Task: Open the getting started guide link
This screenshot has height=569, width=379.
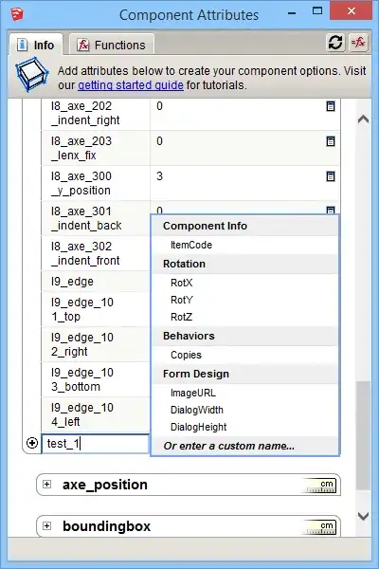Action: [131, 85]
